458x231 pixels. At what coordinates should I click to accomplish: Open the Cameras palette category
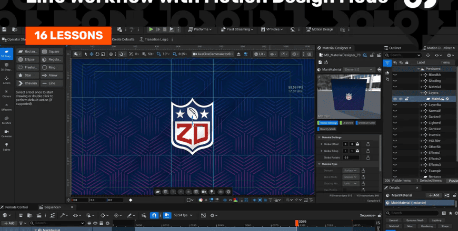click(x=6, y=134)
